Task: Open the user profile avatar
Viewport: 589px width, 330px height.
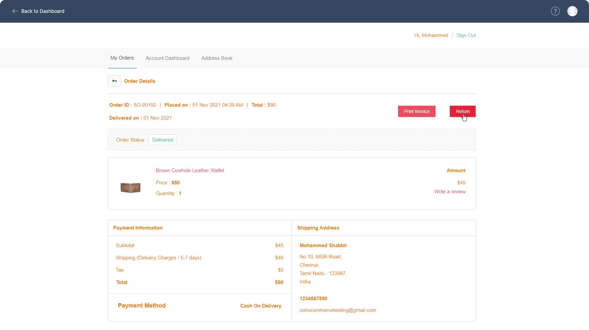Action: 572,11
